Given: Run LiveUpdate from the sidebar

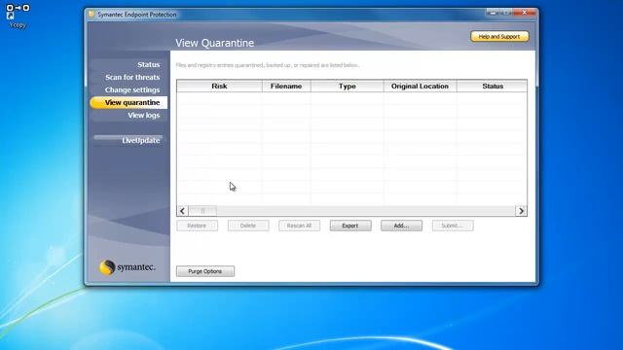Looking at the screenshot, I should [x=140, y=140].
